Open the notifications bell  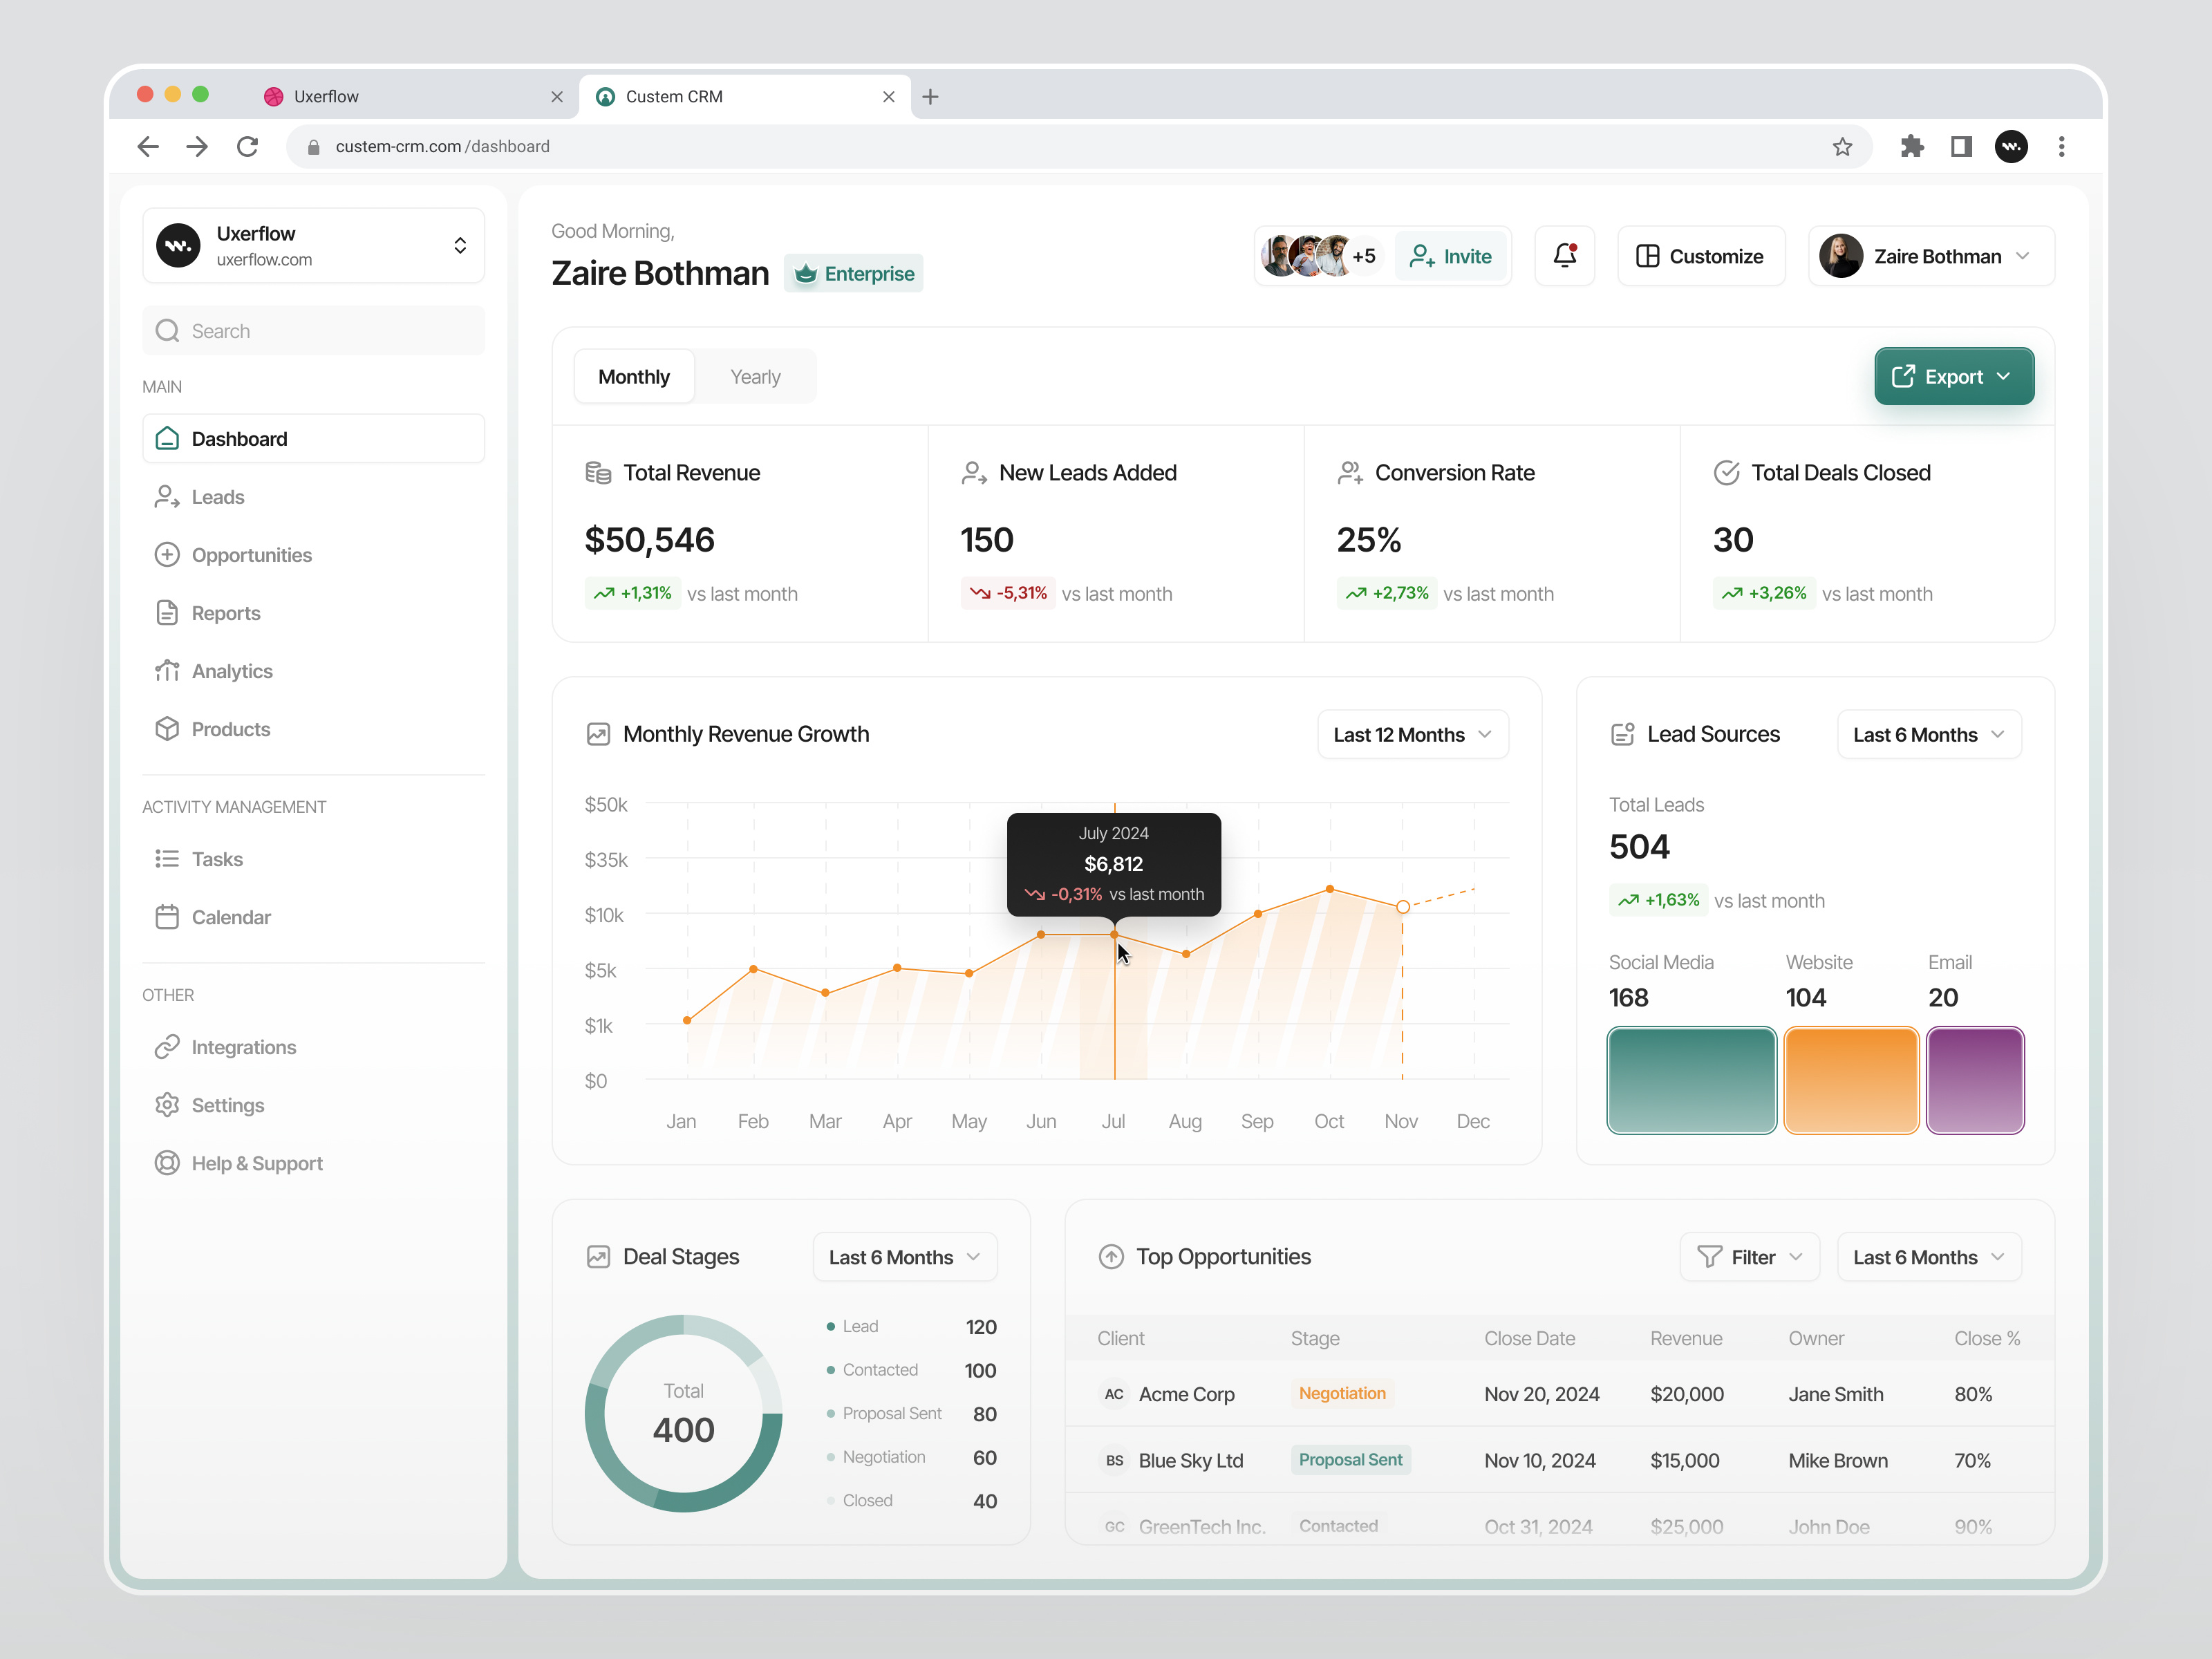(x=1564, y=255)
